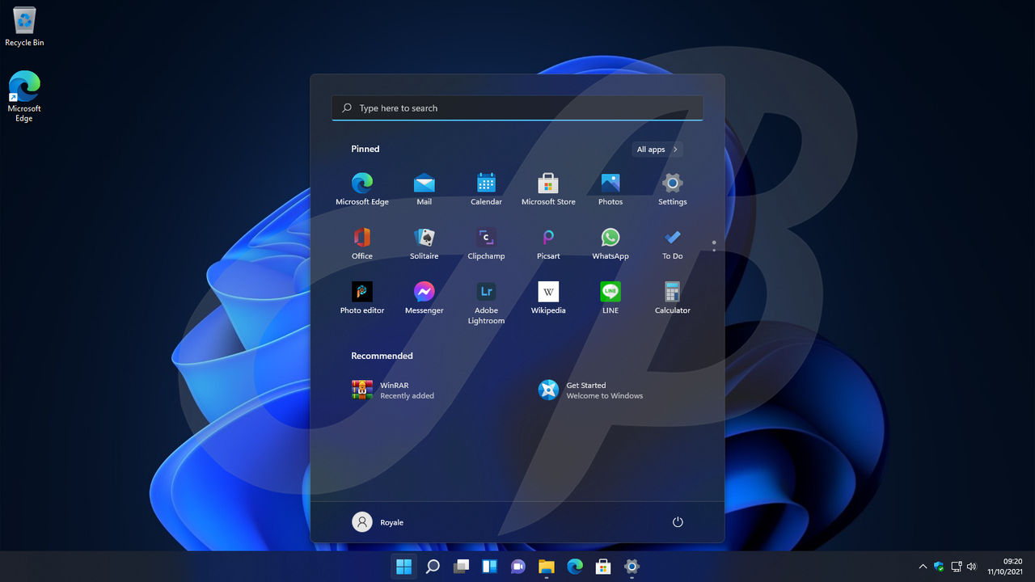Screen dimensions: 1035x582
Task: Open Messenger from pinned apps
Action: pos(425,297)
